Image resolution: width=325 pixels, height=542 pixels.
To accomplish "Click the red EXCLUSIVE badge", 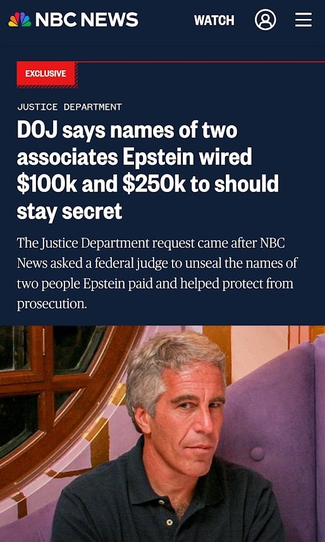I will 46,74.
